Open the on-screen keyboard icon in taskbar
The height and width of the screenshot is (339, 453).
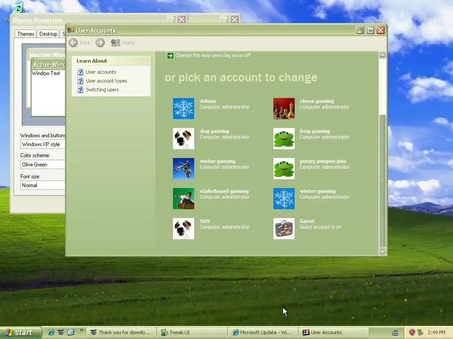[x=395, y=333]
